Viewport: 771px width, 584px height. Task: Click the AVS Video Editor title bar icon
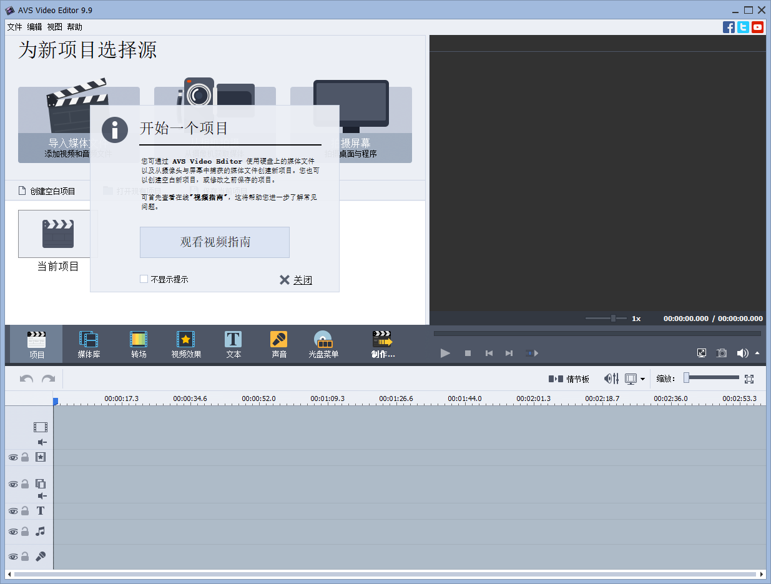coord(9,10)
